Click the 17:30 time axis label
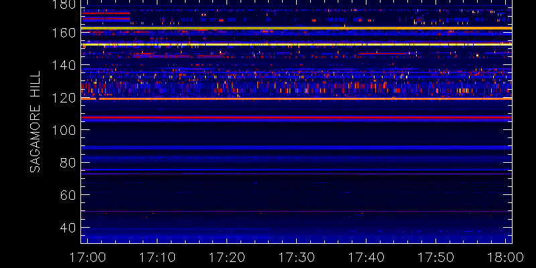Viewport: 536px width, 268px height. pyautogui.click(x=297, y=257)
